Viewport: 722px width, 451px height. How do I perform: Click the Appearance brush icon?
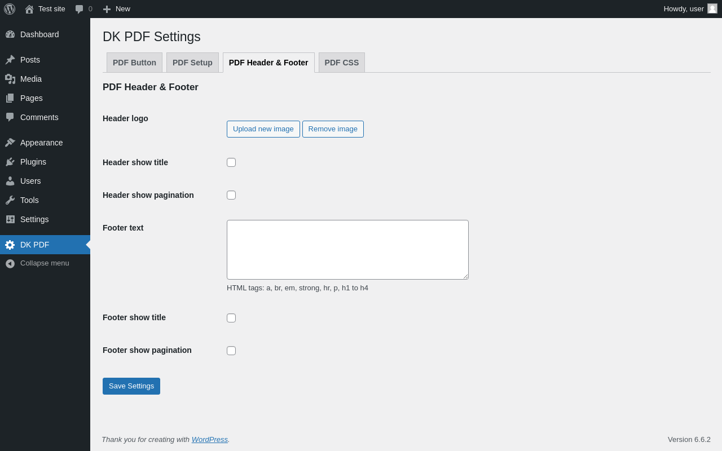(x=10, y=143)
